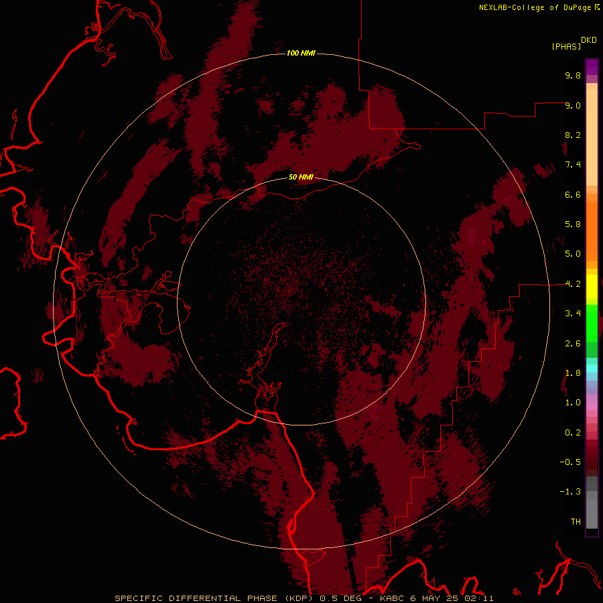This screenshot has height=603, width=603.
Task: Click the 1.8 legend value
Action: tap(573, 373)
